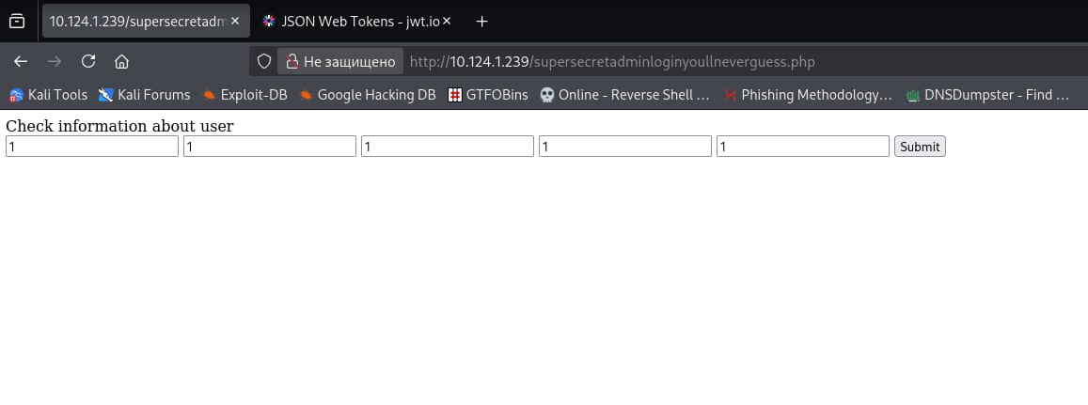The height and width of the screenshot is (405, 1088).
Task: Open the browser Home page icon
Action: click(121, 62)
